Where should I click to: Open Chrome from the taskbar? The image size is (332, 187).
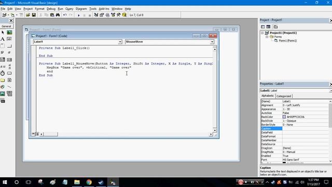[x=89, y=182]
